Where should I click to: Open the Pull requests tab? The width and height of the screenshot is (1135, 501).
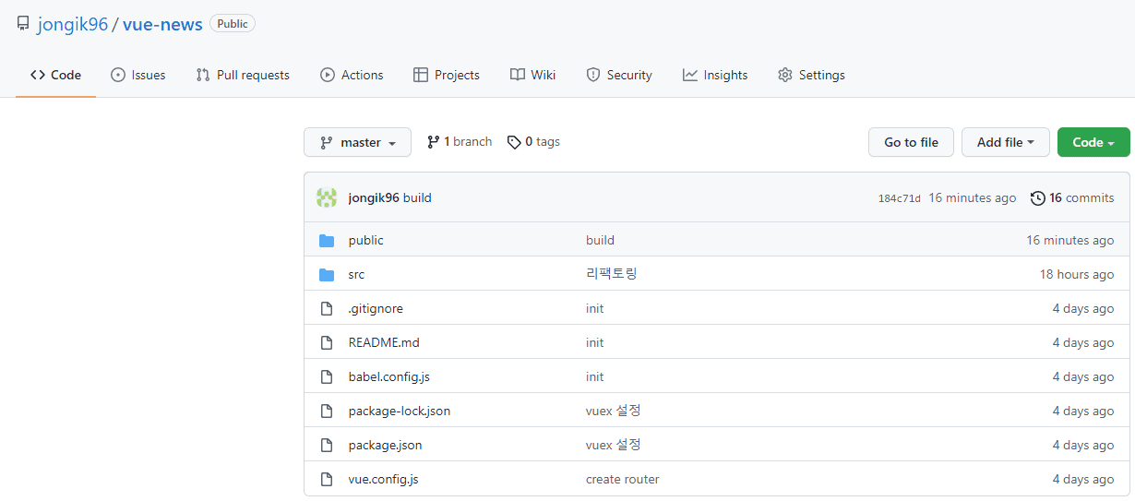point(243,75)
